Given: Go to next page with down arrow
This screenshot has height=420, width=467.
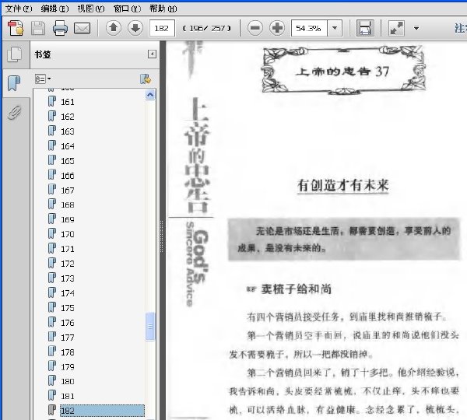Looking at the screenshot, I should [x=135, y=28].
